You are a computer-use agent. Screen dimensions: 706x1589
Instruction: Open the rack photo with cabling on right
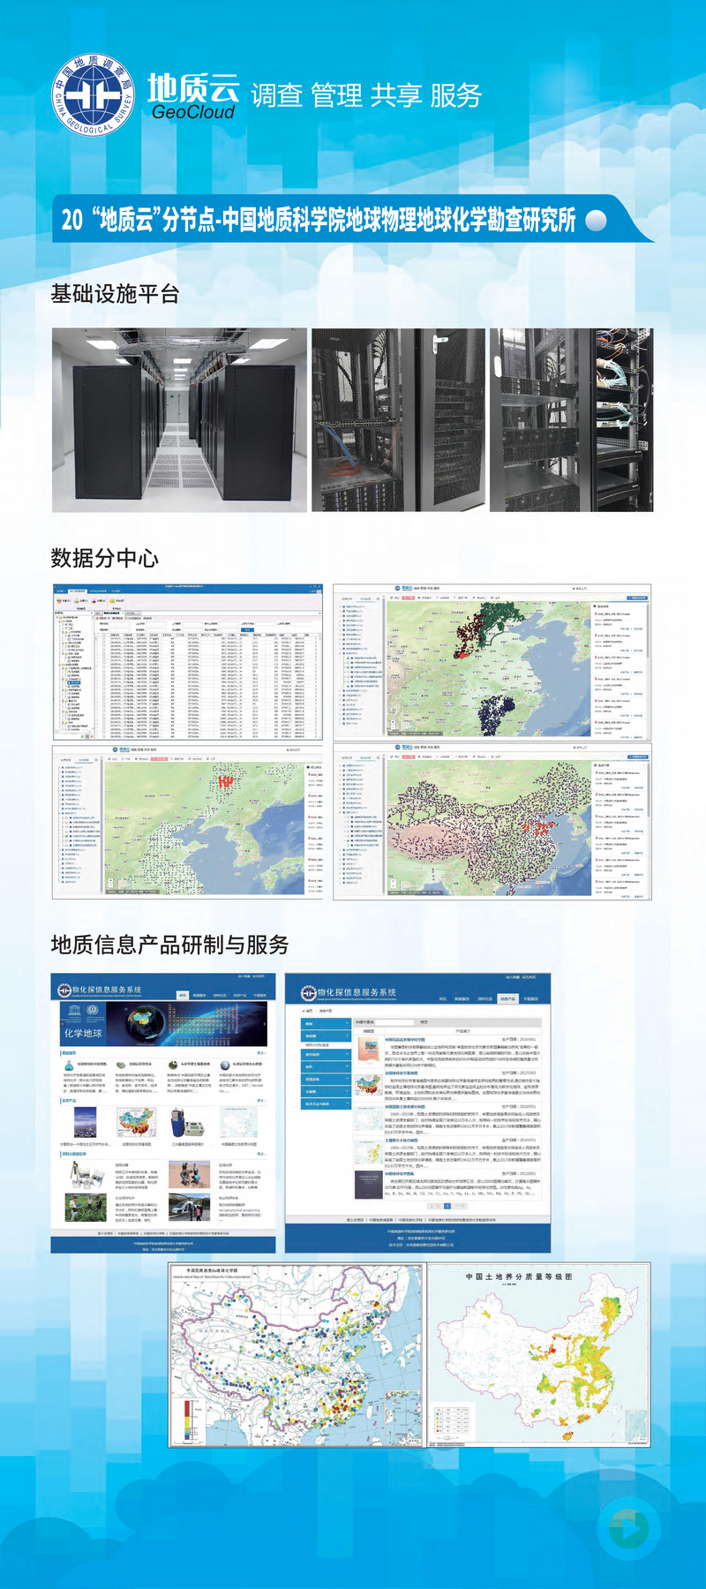572,420
